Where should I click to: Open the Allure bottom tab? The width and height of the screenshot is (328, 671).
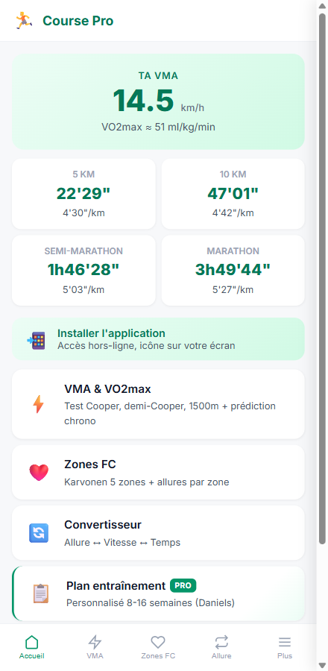pyautogui.click(x=221, y=646)
